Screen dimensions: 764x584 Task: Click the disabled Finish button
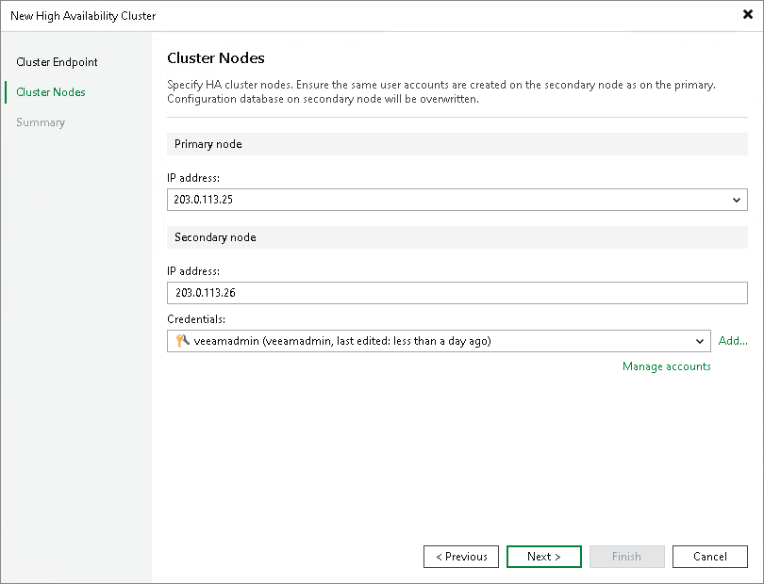pyautogui.click(x=627, y=557)
